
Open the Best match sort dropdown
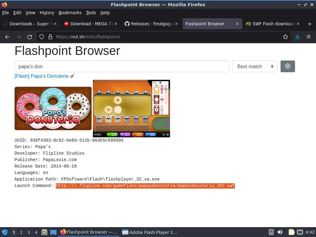point(255,66)
